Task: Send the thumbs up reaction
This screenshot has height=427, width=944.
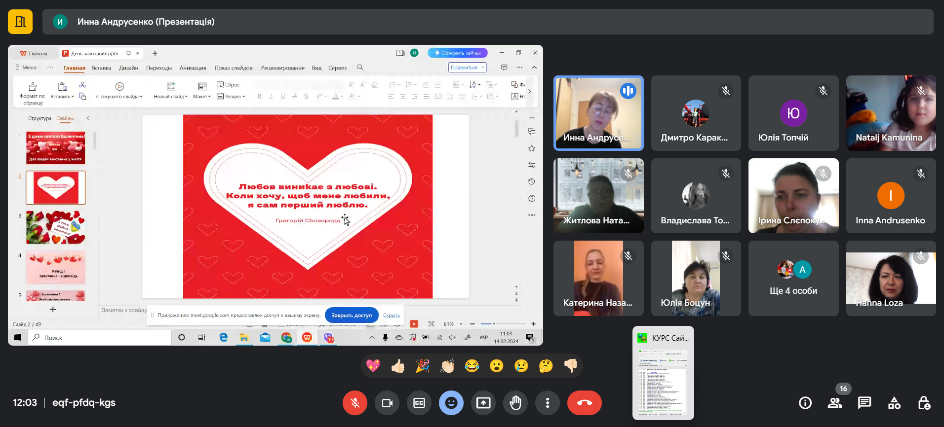Action: point(398,366)
